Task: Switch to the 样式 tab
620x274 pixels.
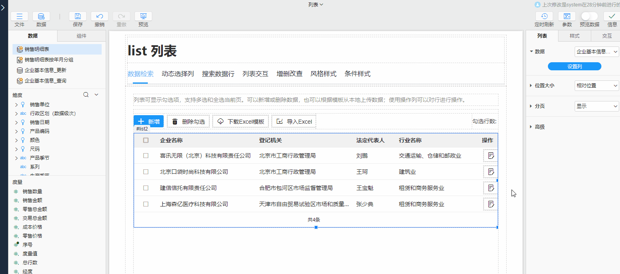Action: point(574,36)
